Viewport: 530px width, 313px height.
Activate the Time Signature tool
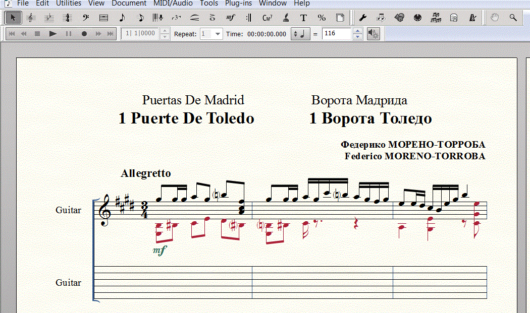point(67,18)
